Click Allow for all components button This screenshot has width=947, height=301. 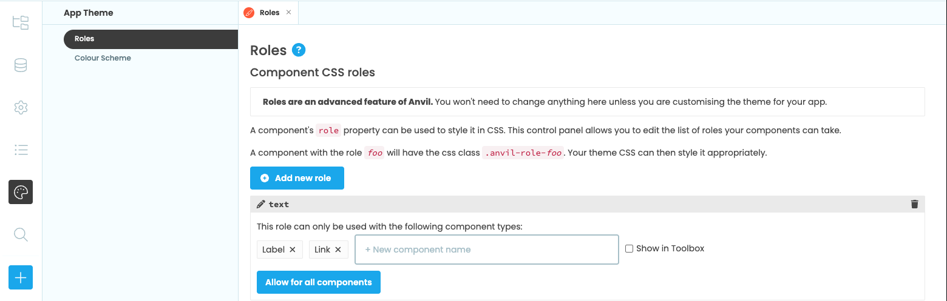319,282
